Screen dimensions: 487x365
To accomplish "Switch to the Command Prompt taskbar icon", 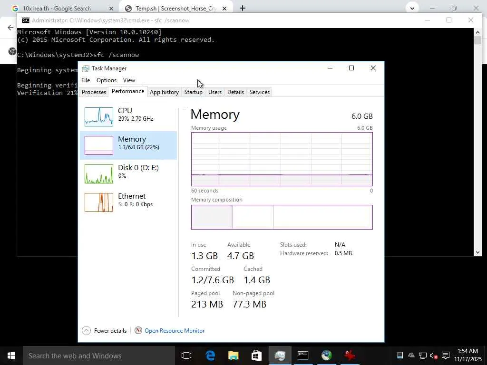I will click(x=303, y=355).
